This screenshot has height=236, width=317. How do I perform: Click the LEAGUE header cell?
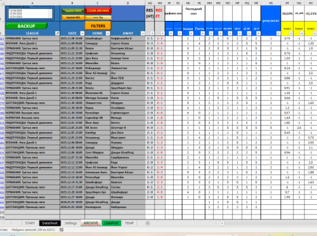coord(32,33)
